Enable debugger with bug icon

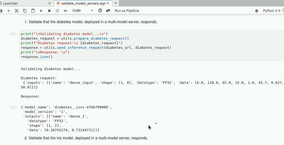tap(257, 11)
